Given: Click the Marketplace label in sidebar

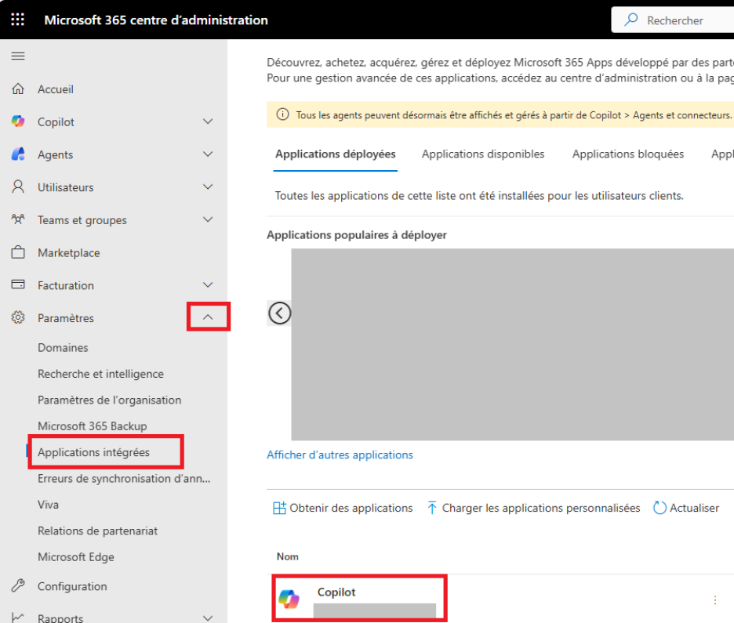Looking at the screenshot, I should (x=69, y=252).
